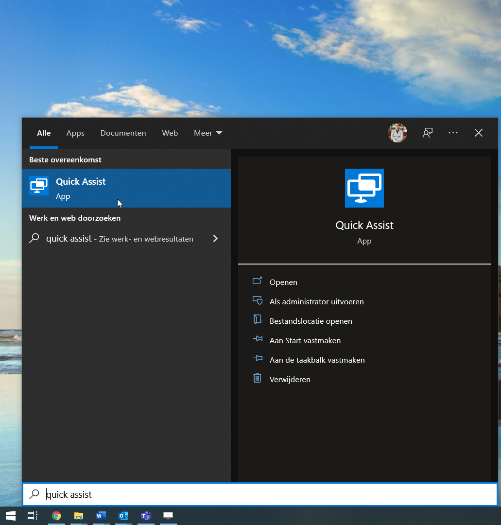This screenshot has width=501, height=525.
Task: Select Aan Start vastmaken
Action: pyautogui.click(x=305, y=340)
